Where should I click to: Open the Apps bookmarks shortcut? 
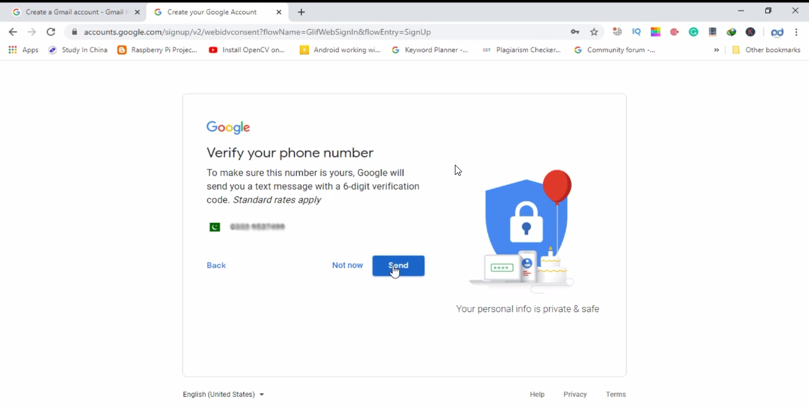(x=24, y=50)
